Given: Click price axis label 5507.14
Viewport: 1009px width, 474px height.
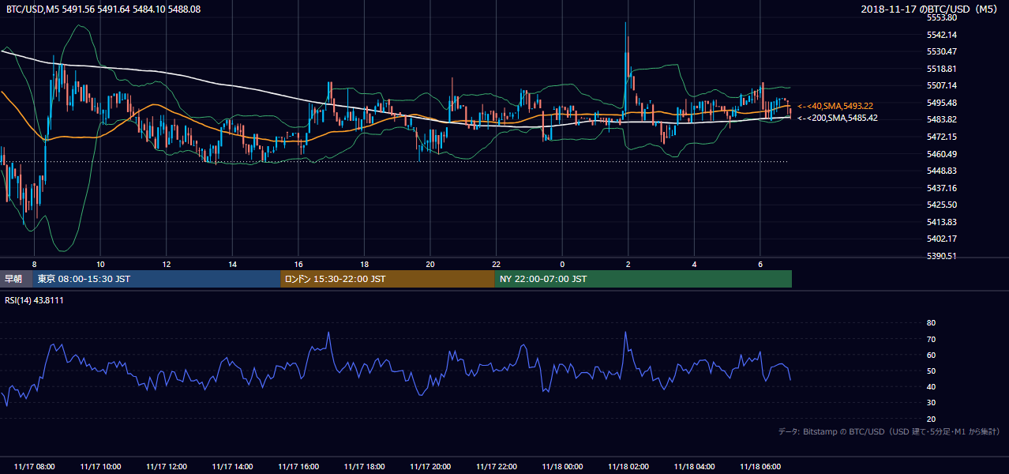Looking at the screenshot, I should click(x=942, y=85).
